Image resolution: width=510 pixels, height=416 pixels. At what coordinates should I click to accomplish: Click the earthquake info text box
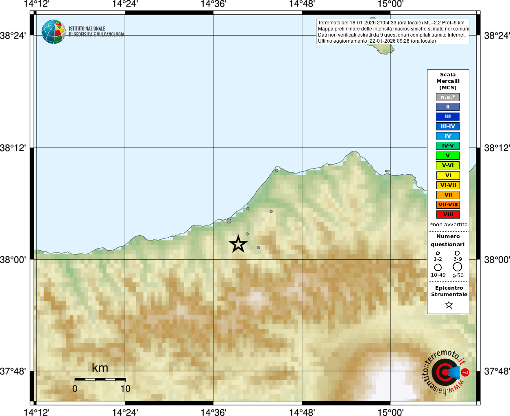[x=392, y=32]
